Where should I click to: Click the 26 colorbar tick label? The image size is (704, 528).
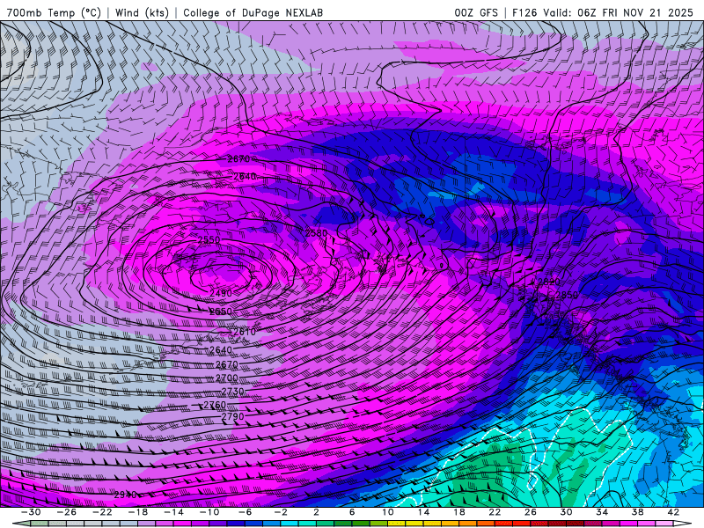[x=531, y=512]
